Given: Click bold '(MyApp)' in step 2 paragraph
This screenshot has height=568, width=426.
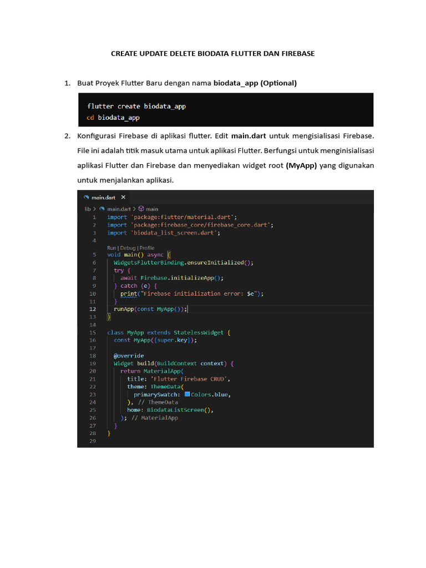Looking at the screenshot, I should click(301, 165).
